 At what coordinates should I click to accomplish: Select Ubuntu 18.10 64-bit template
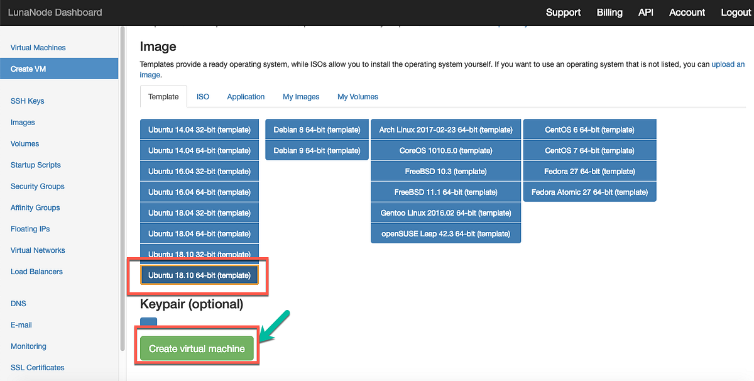coord(199,275)
